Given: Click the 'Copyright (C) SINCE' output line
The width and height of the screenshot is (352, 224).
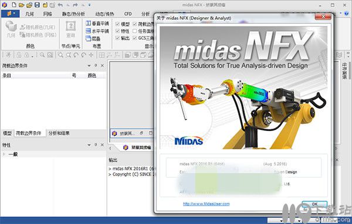Looking at the screenshot, I should click(x=131, y=174).
